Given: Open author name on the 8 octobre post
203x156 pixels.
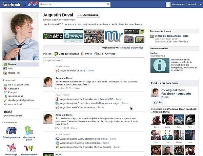Looking at the screenshot, I should point(64,78).
